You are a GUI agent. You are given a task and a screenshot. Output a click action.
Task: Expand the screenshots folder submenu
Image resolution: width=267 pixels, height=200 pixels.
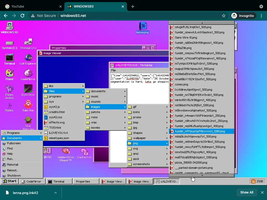148,164
